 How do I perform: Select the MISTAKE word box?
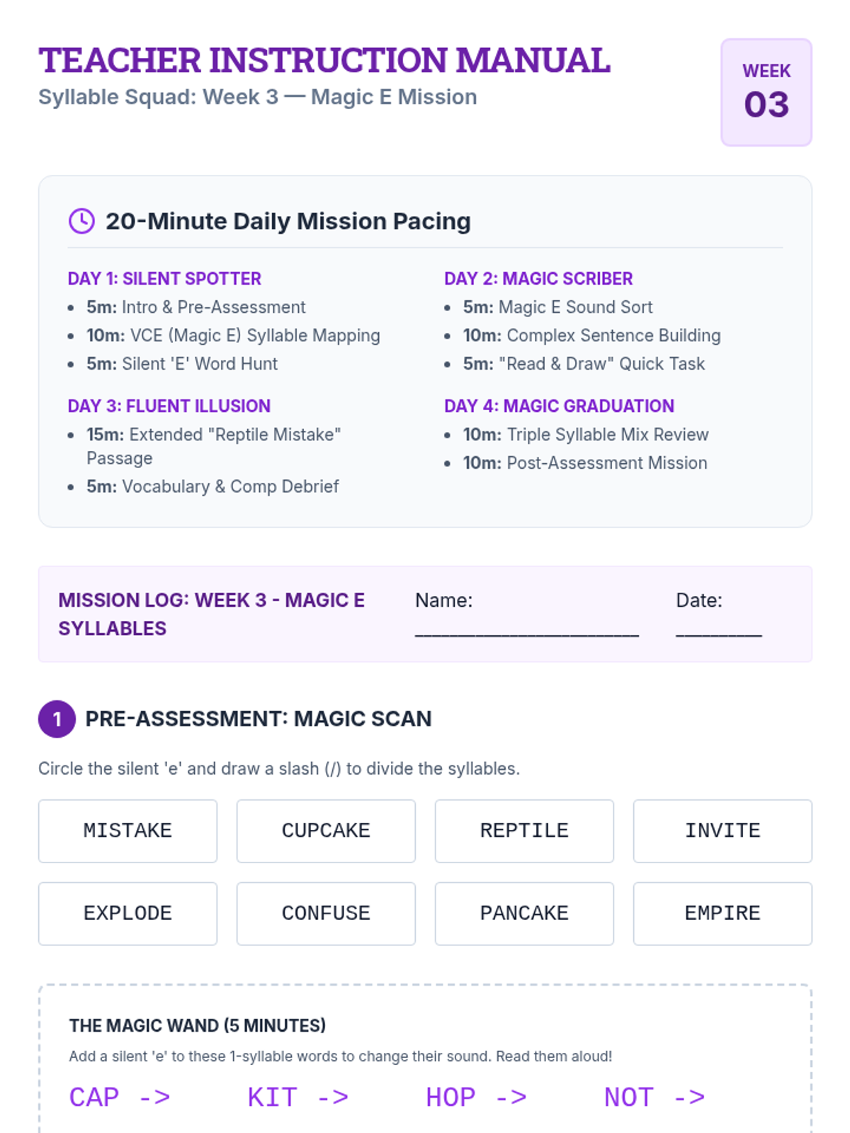[x=127, y=831]
